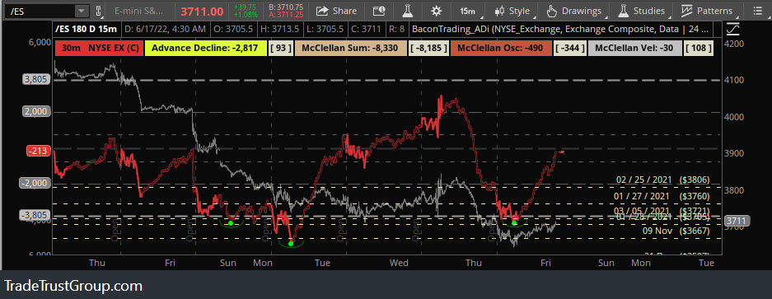Click the 02 / 25 / 2021 ($3806) level label
This screenshot has width=772, height=299.
point(662,180)
